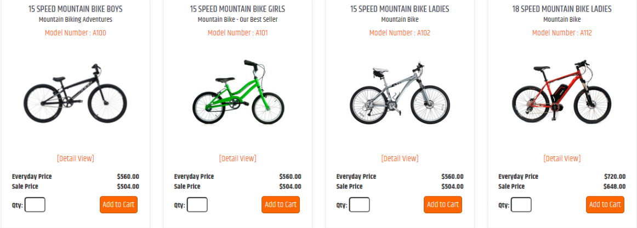Add the 15 Speed Boys bike to cart
The image size is (637, 228).
118,204
